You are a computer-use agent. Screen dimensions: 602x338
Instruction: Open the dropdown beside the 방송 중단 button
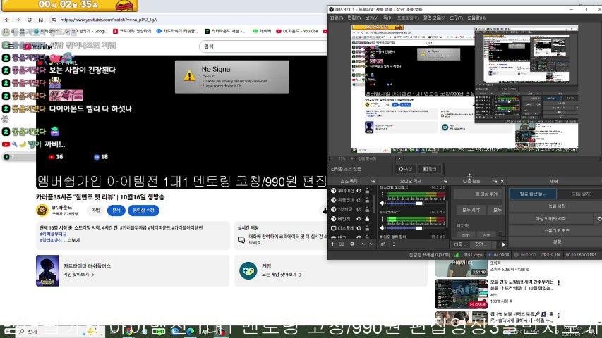click(x=579, y=194)
